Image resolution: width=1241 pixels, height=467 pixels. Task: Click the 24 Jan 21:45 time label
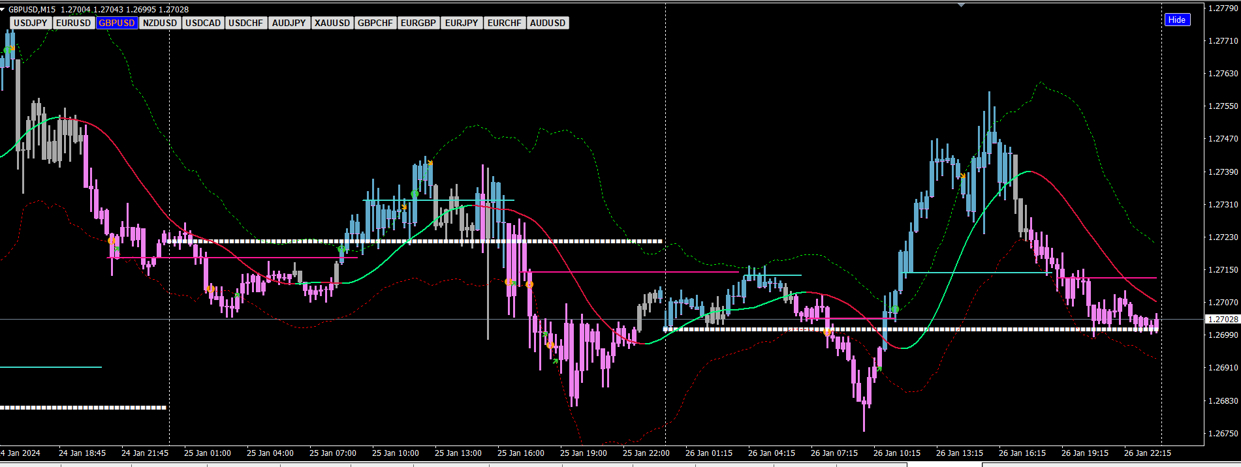click(145, 453)
